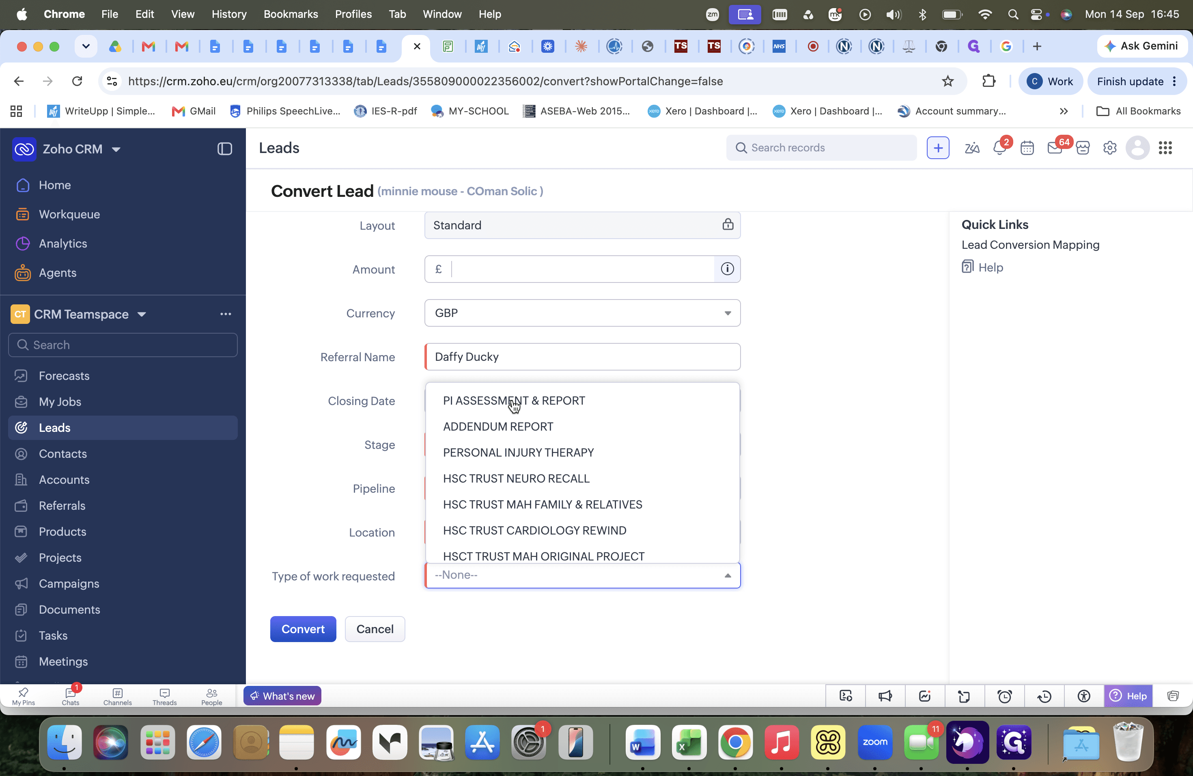Open What's new button
Screen dimensions: 1193x776
(x=282, y=696)
